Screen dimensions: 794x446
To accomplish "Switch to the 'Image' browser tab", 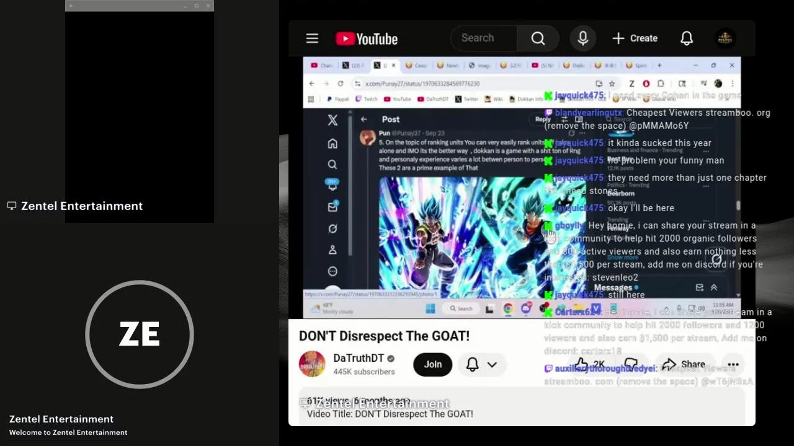I will click(x=480, y=65).
